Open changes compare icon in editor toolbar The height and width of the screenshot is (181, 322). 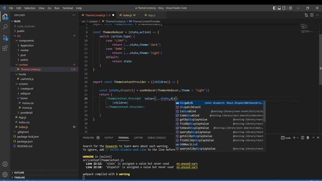[306, 15]
